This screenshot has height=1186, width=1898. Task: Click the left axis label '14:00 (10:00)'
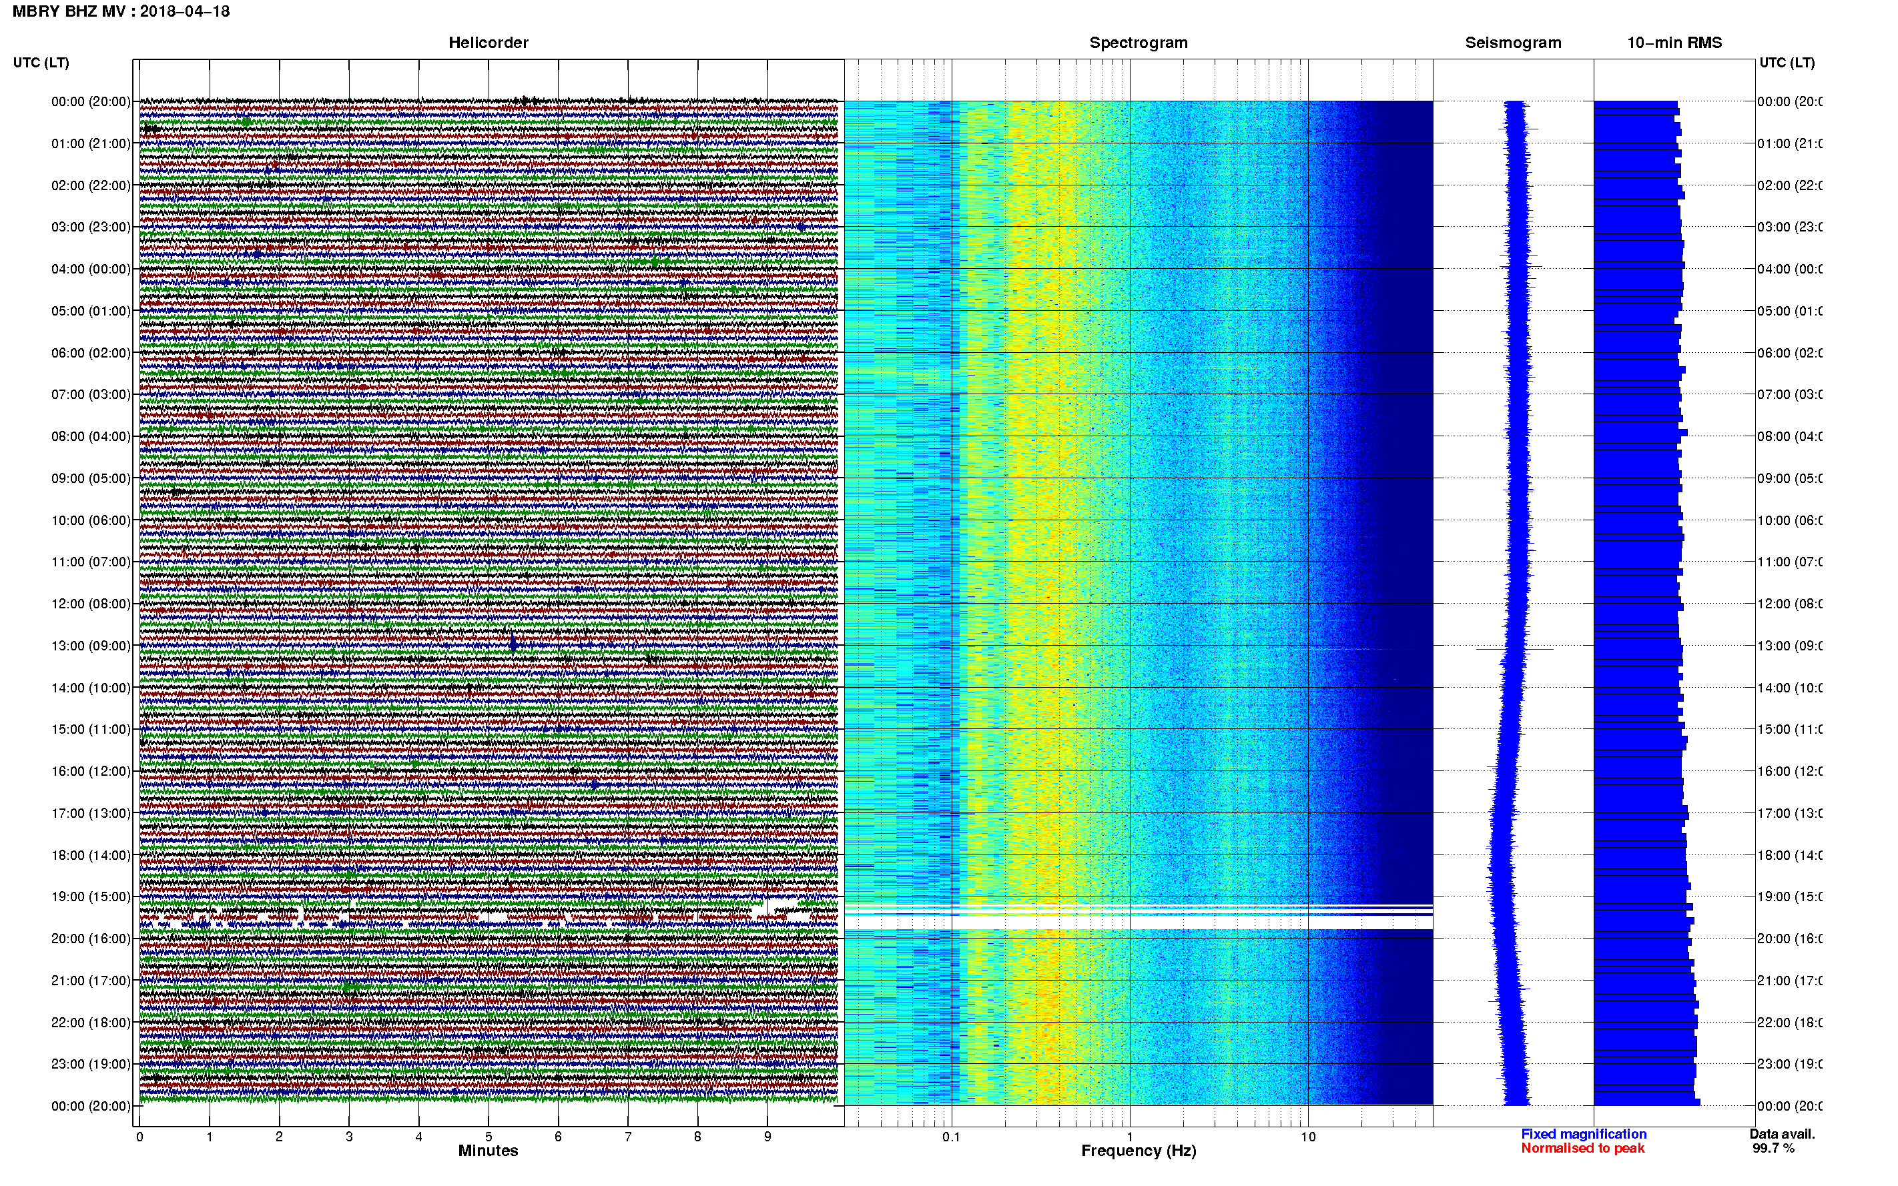[91, 688]
